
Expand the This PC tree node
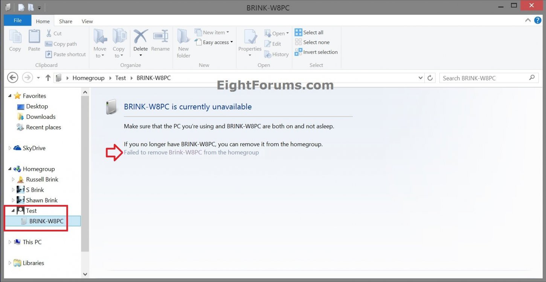tap(10, 242)
